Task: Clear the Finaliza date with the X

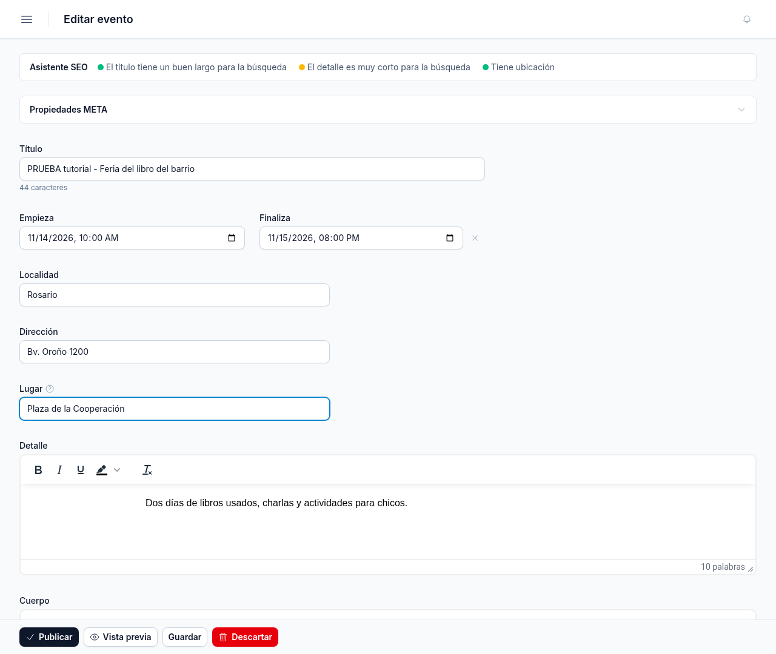Action: 475,238
